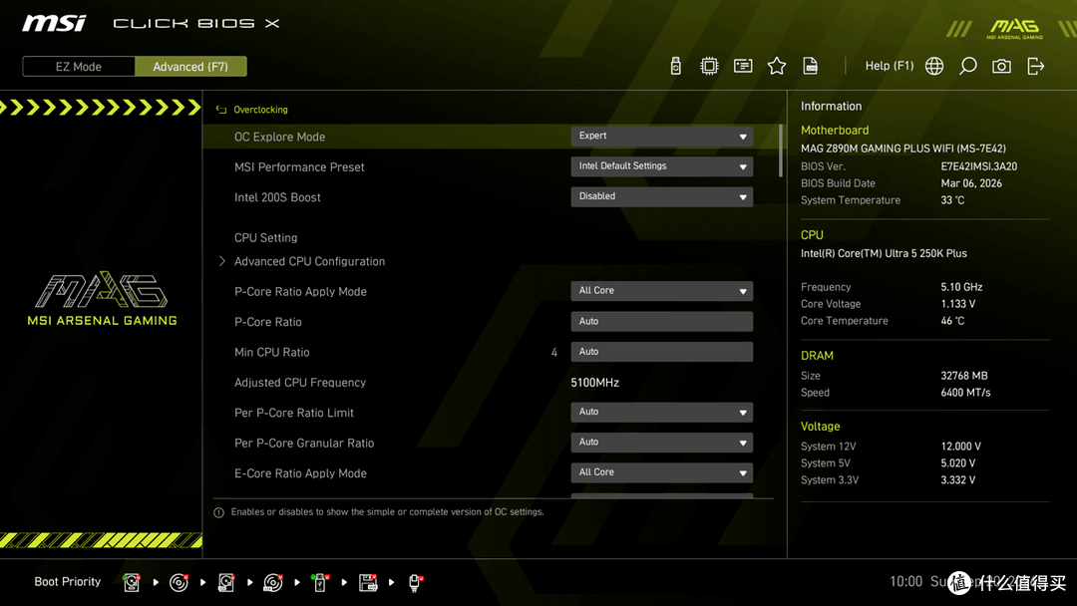Click the 'Boot Priority' label
Screen dimensions: 1077x606
68,582
